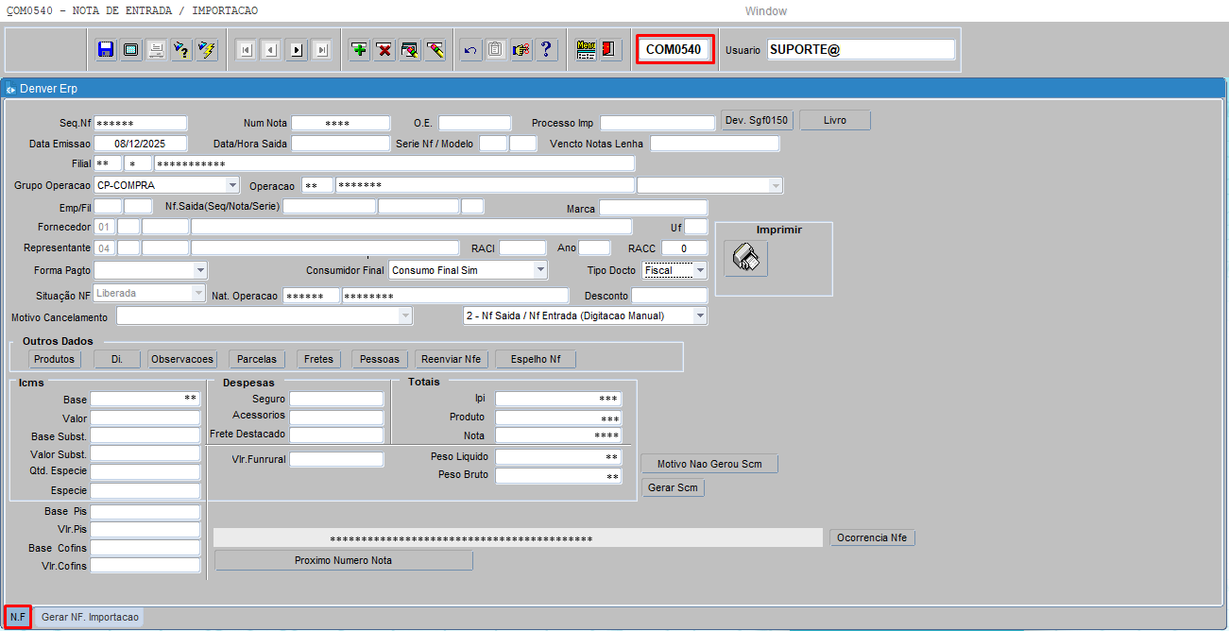
Task: Click the Save (floppy disk) toolbar icon
Action: tap(106, 50)
